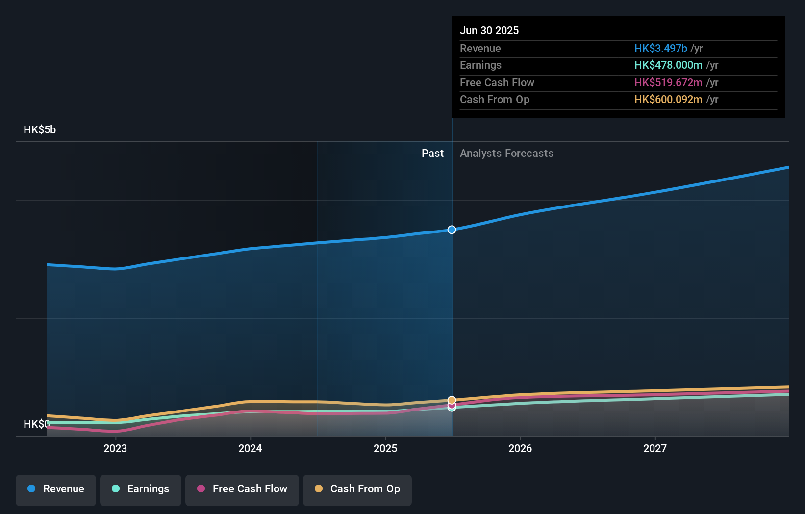
Task: Click the Revenue legend dot icon
Action: [x=31, y=489]
